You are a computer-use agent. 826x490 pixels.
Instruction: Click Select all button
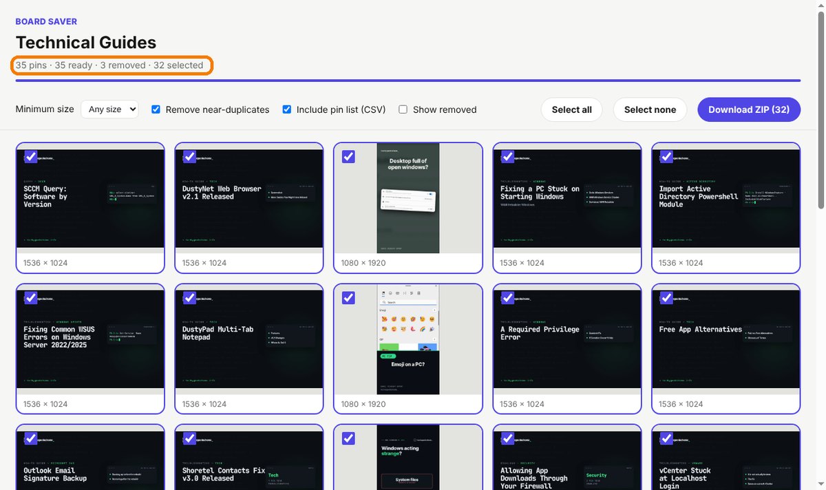[x=571, y=109]
